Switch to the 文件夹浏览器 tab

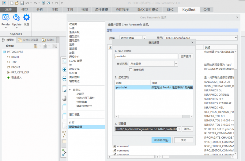[28, 40]
